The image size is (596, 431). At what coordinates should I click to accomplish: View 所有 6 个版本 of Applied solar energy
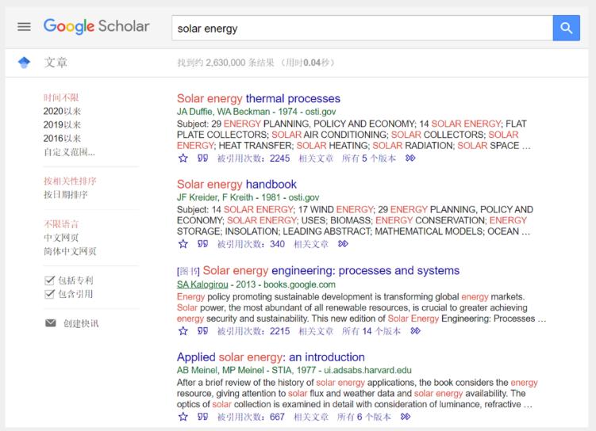[363, 417]
